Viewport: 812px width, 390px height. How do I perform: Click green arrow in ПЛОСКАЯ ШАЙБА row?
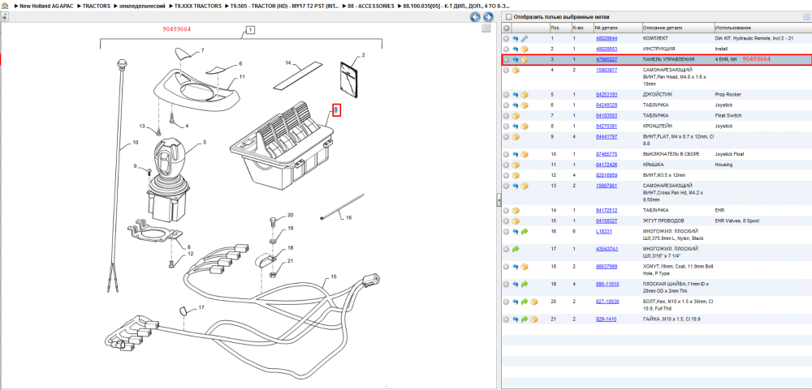(524, 284)
